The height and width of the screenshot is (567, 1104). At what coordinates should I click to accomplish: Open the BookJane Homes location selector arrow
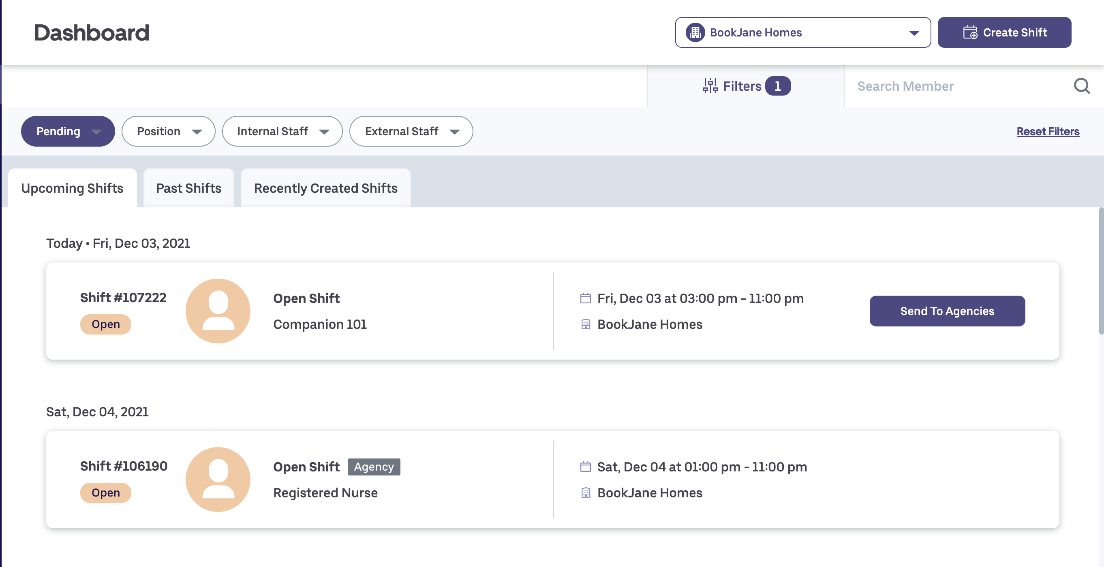pyautogui.click(x=914, y=33)
